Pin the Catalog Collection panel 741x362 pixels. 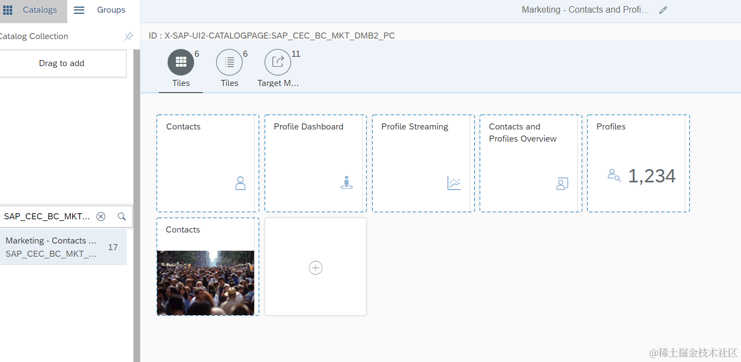click(128, 36)
